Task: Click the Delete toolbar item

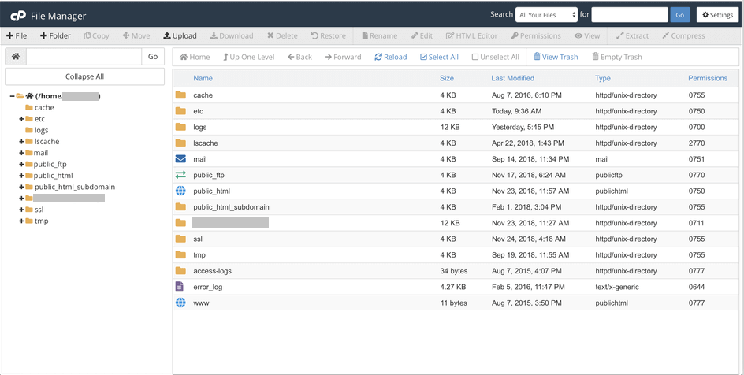Action: pyautogui.click(x=282, y=35)
